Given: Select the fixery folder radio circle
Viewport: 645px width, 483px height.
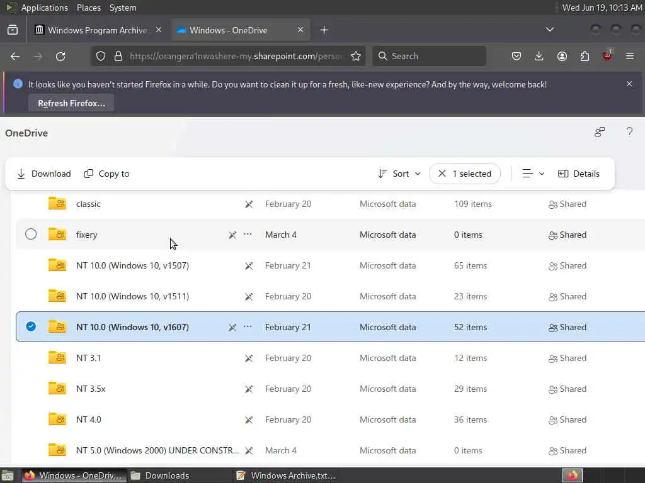Looking at the screenshot, I should 31,234.
